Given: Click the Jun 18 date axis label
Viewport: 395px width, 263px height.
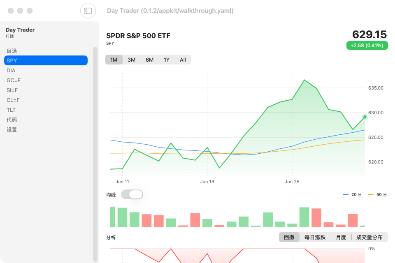Looking at the screenshot, I should tap(207, 182).
